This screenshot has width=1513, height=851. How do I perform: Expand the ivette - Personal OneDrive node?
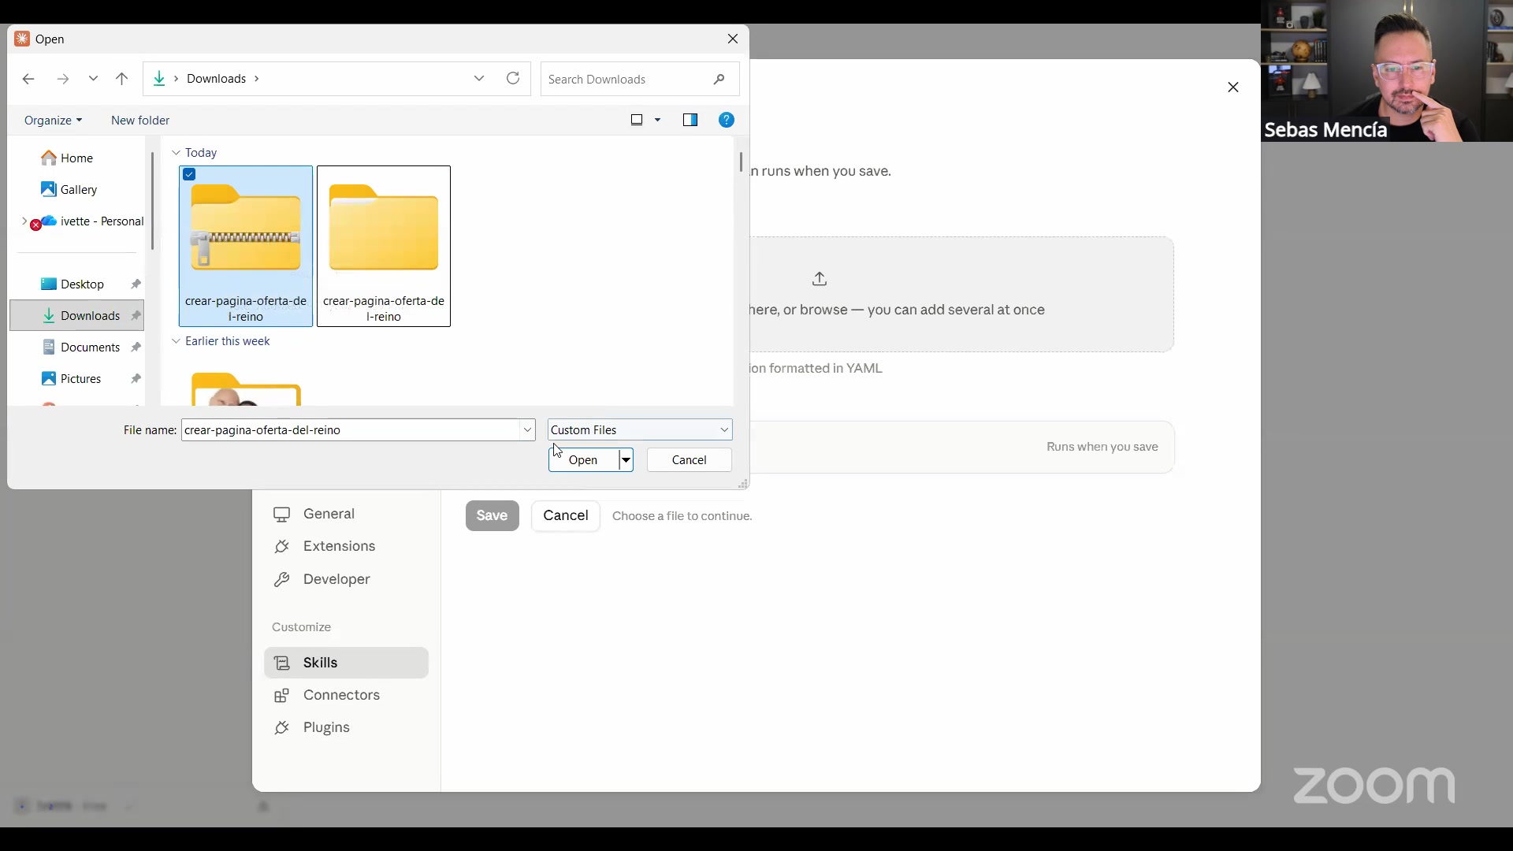(24, 221)
